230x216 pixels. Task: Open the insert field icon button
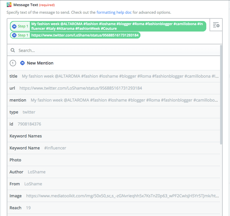[216, 25]
